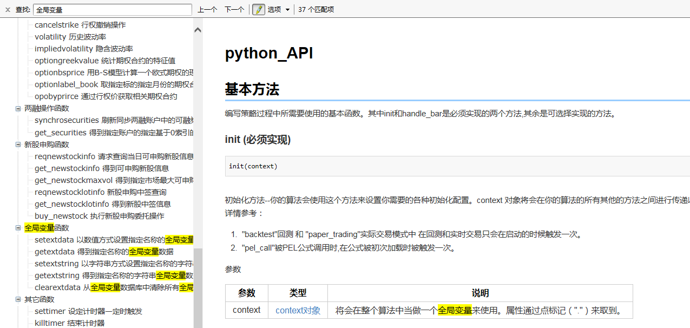This screenshot has width=690, height=328.
Task: Select optiongreekvalue tree entry
Action: point(105,61)
